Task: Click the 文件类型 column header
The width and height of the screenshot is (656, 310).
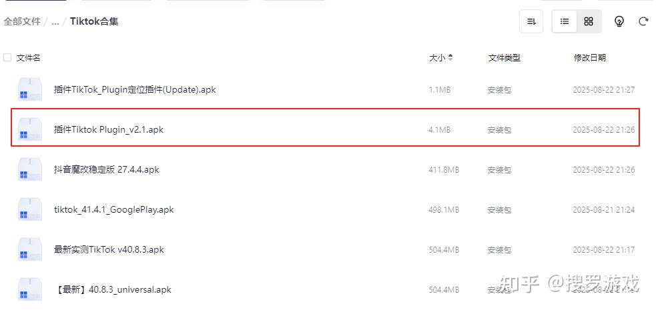Action: [504, 58]
